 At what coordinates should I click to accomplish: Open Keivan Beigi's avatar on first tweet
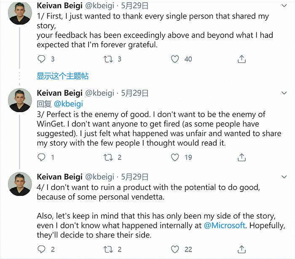(x=20, y=13)
